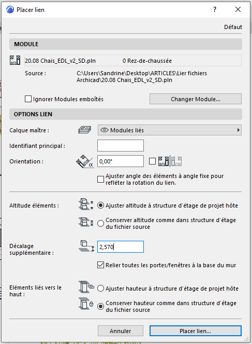252x344 pixels.
Task: Click the 'Altitude éléments :' label
Action: (34, 205)
